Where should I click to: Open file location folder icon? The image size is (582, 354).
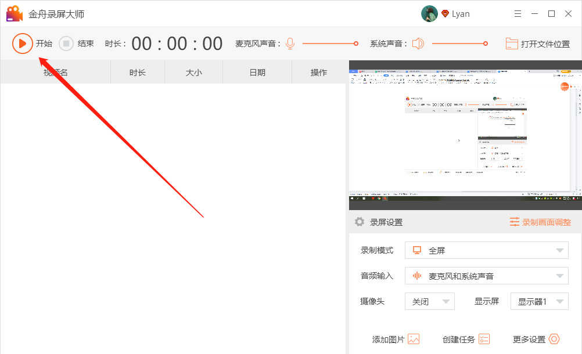click(x=512, y=44)
